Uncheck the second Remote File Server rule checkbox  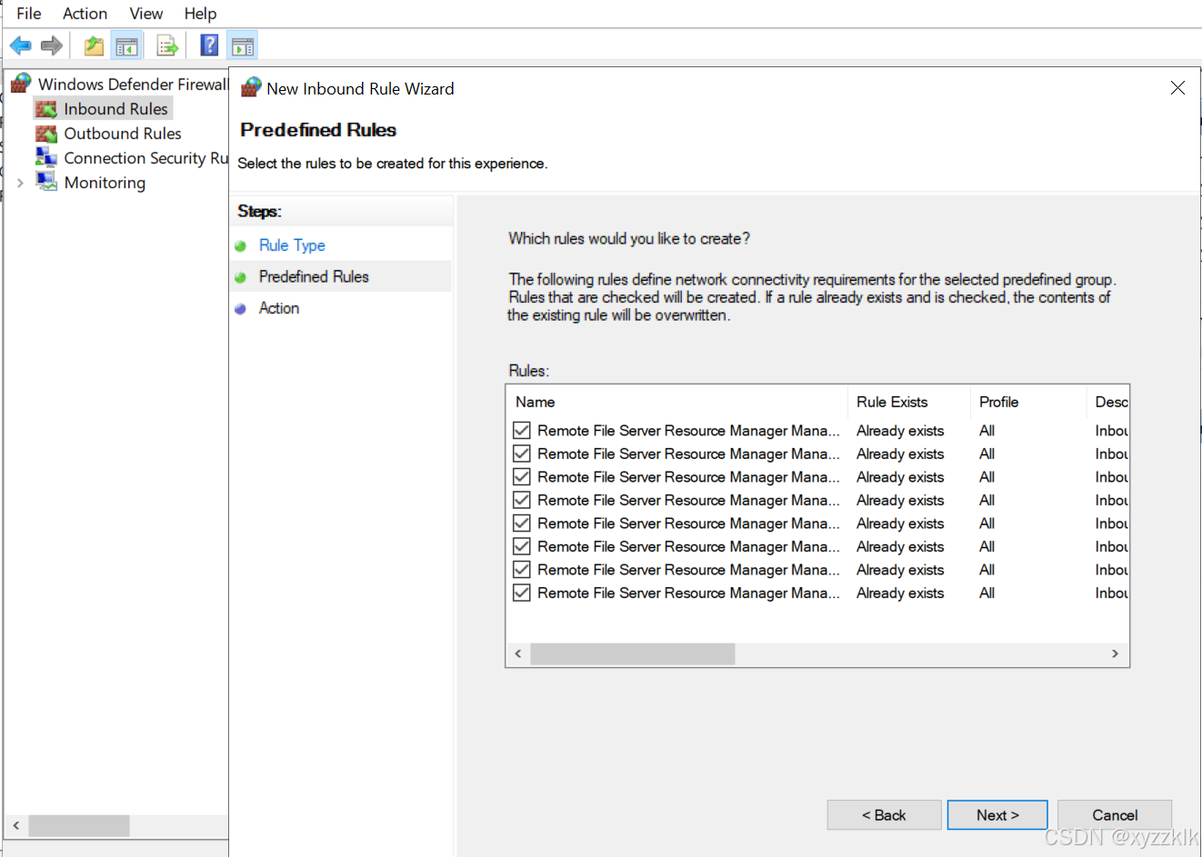point(522,453)
